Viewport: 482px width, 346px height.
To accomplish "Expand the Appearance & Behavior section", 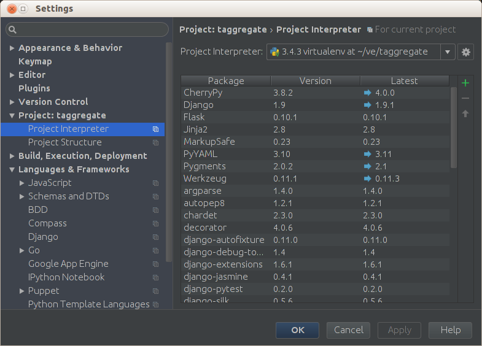I will tap(12, 48).
